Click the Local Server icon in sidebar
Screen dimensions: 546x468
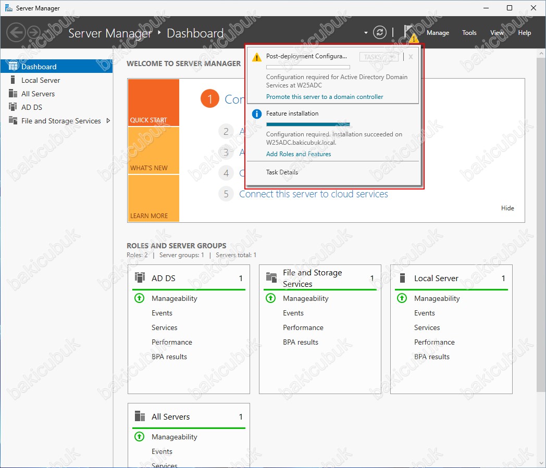click(13, 80)
